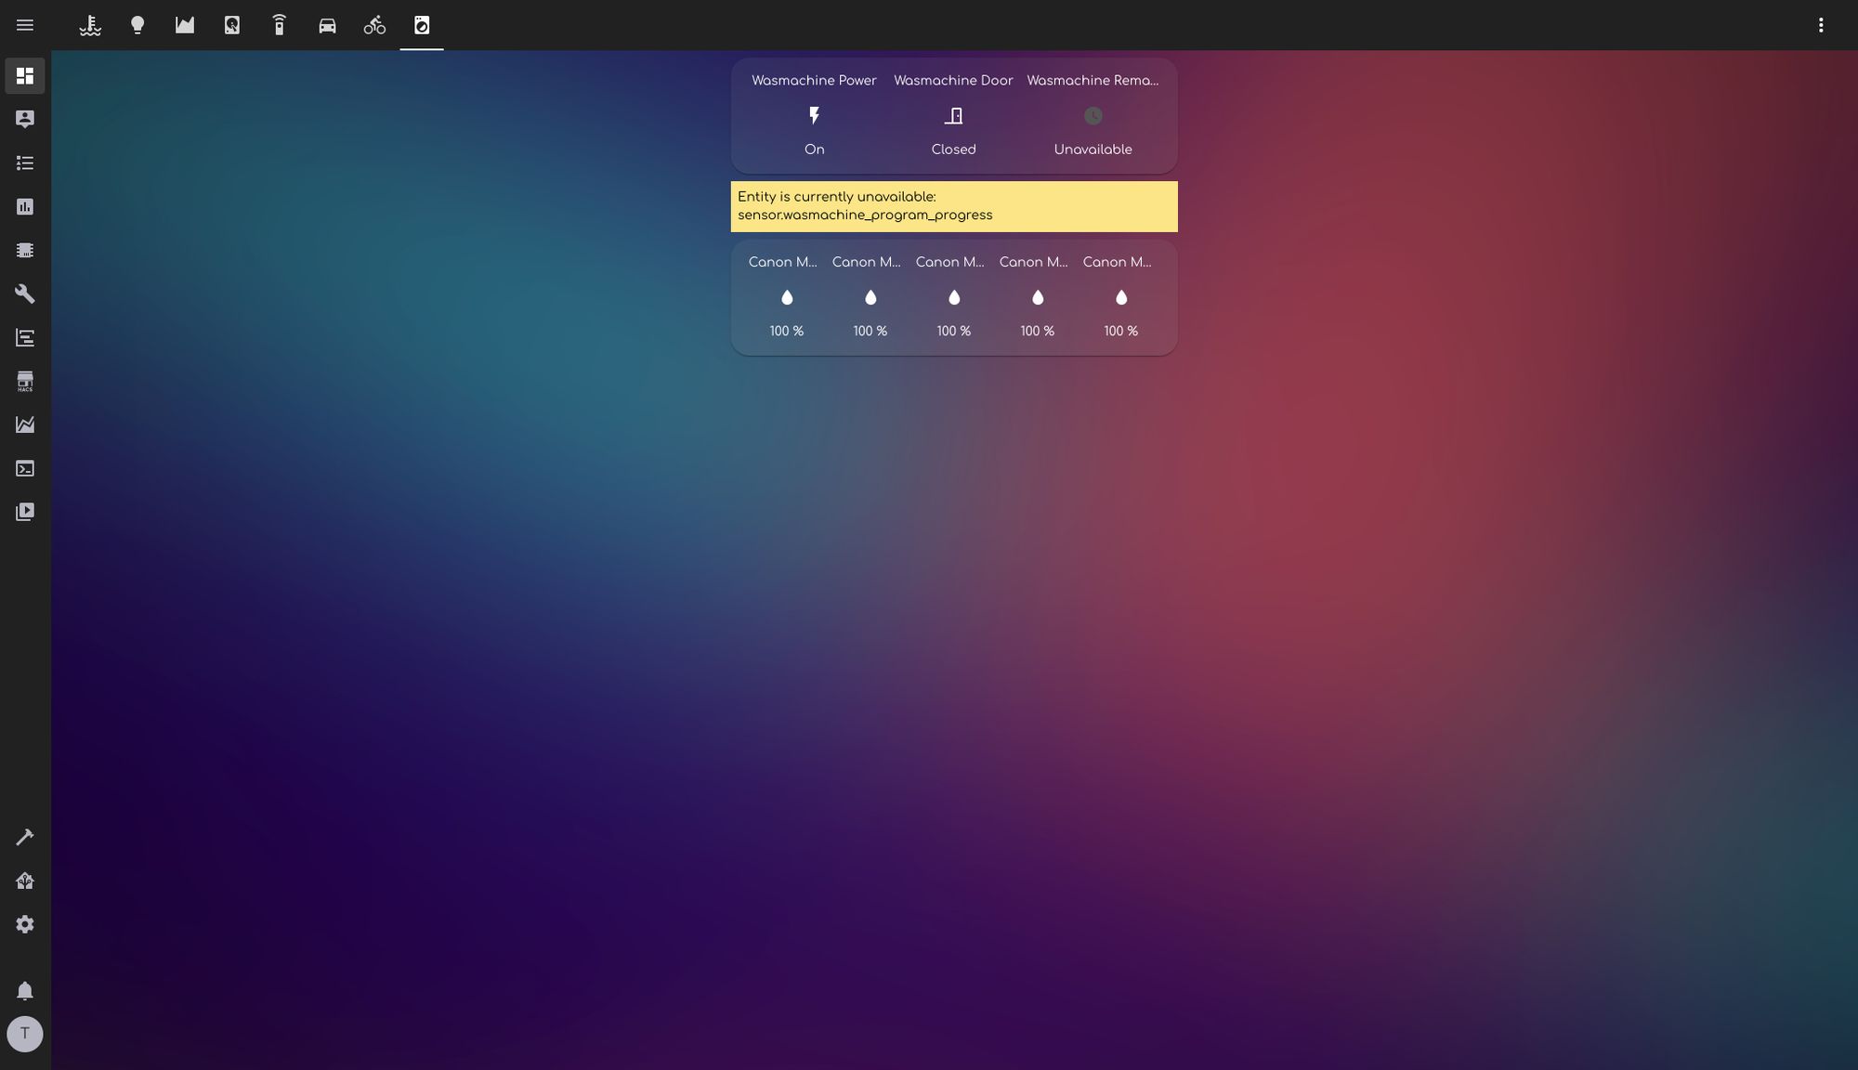Image resolution: width=1858 pixels, height=1070 pixels.
Task: Open the remote control view tab
Action: pos(280,25)
